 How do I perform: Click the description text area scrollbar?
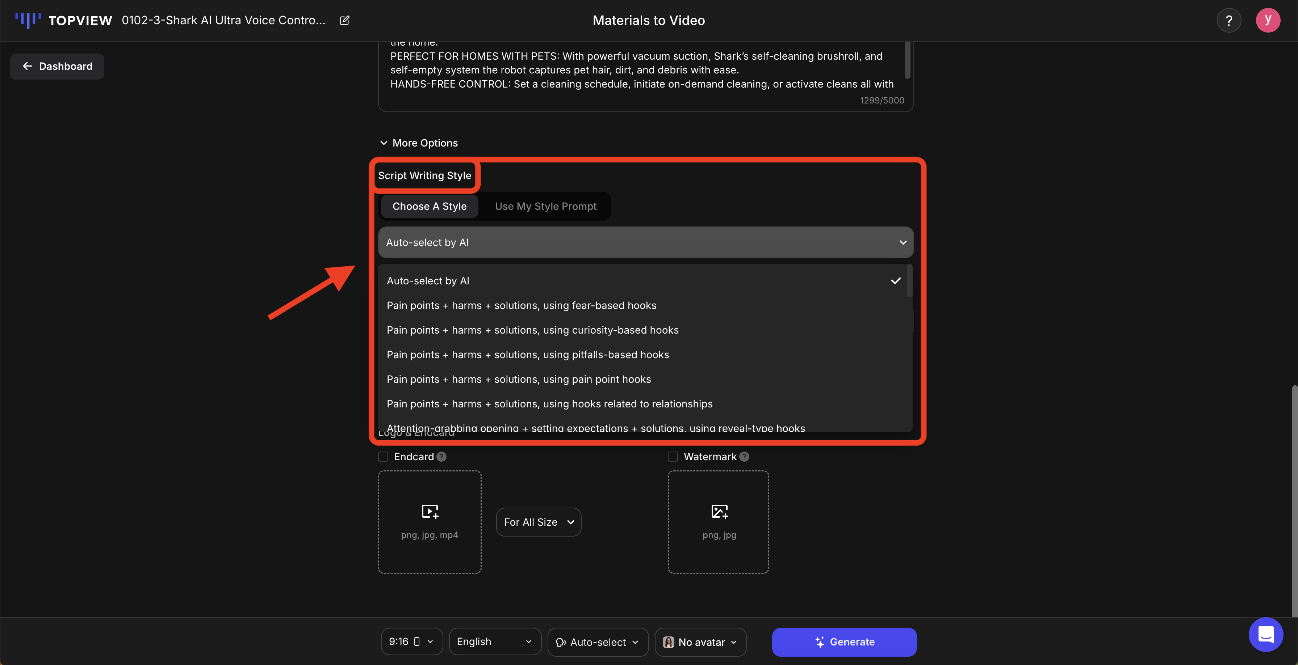click(908, 60)
